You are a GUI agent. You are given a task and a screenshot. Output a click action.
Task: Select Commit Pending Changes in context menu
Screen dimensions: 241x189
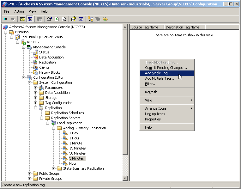167,68
